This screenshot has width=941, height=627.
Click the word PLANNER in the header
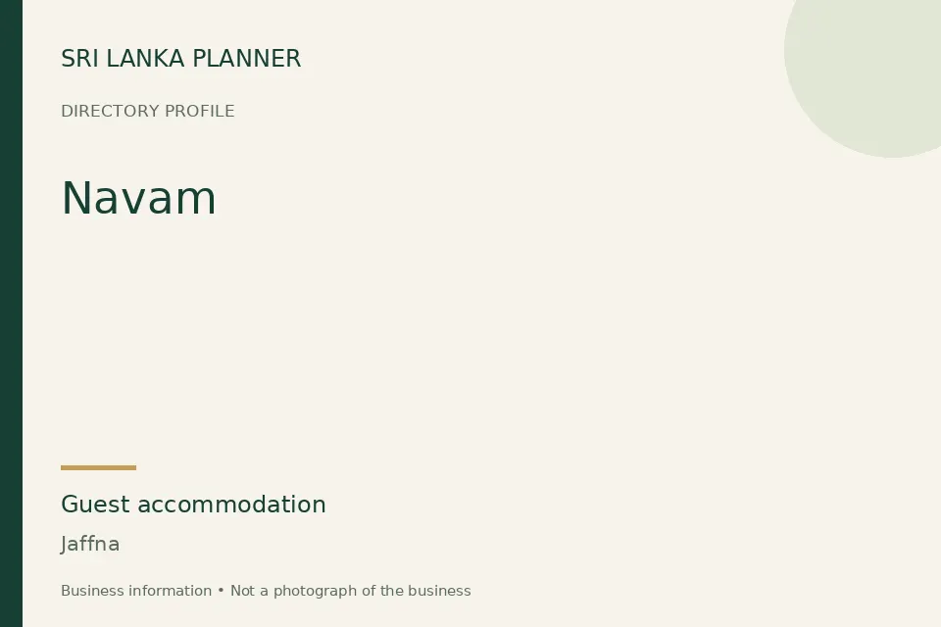click(x=247, y=59)
